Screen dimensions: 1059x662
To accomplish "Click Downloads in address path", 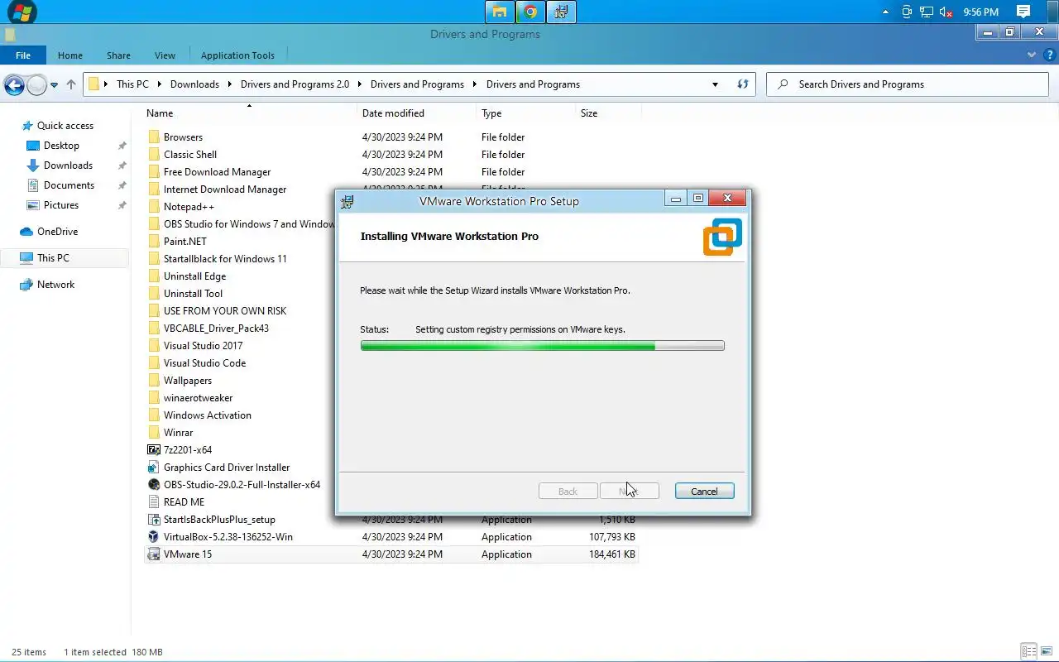I will [x=194, y=84].
